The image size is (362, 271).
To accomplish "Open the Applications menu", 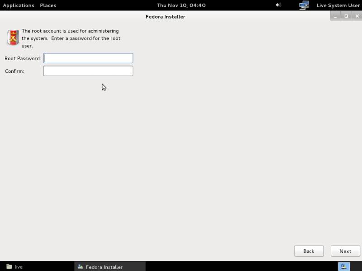I will [x=19, y=5].
